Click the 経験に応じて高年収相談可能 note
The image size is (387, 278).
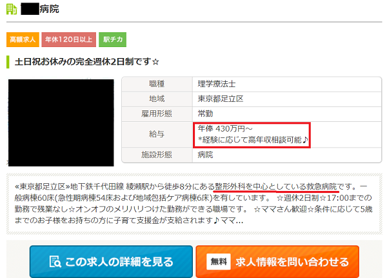pos(253,140)
